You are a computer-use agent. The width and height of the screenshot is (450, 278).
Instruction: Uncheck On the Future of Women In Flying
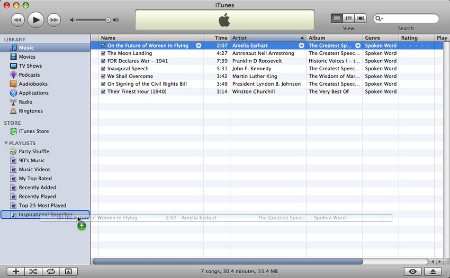103,45
